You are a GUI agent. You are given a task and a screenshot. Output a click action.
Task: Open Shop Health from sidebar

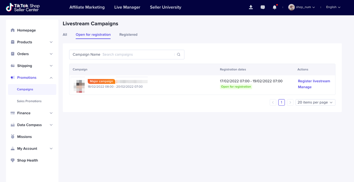(27, 160)
